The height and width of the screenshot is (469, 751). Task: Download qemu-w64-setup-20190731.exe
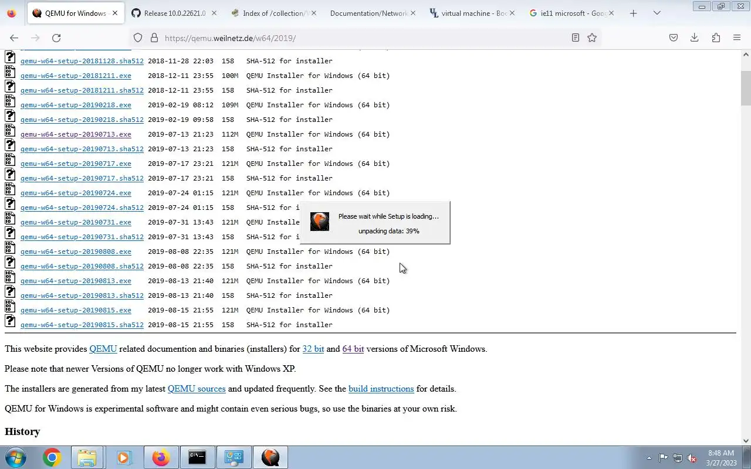(x=76, y=222)
